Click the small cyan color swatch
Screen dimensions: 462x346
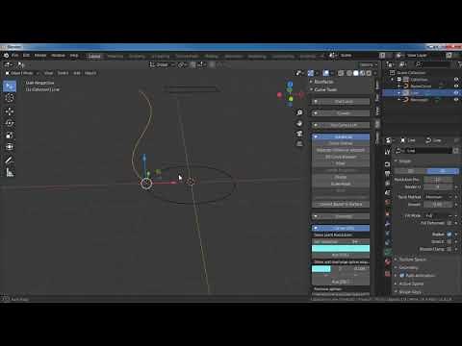click(x=321, y=269)
